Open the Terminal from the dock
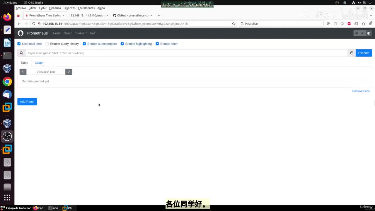The width and height of the screenshot is (375, 211). pyautogui.click(x=7, y=56)
